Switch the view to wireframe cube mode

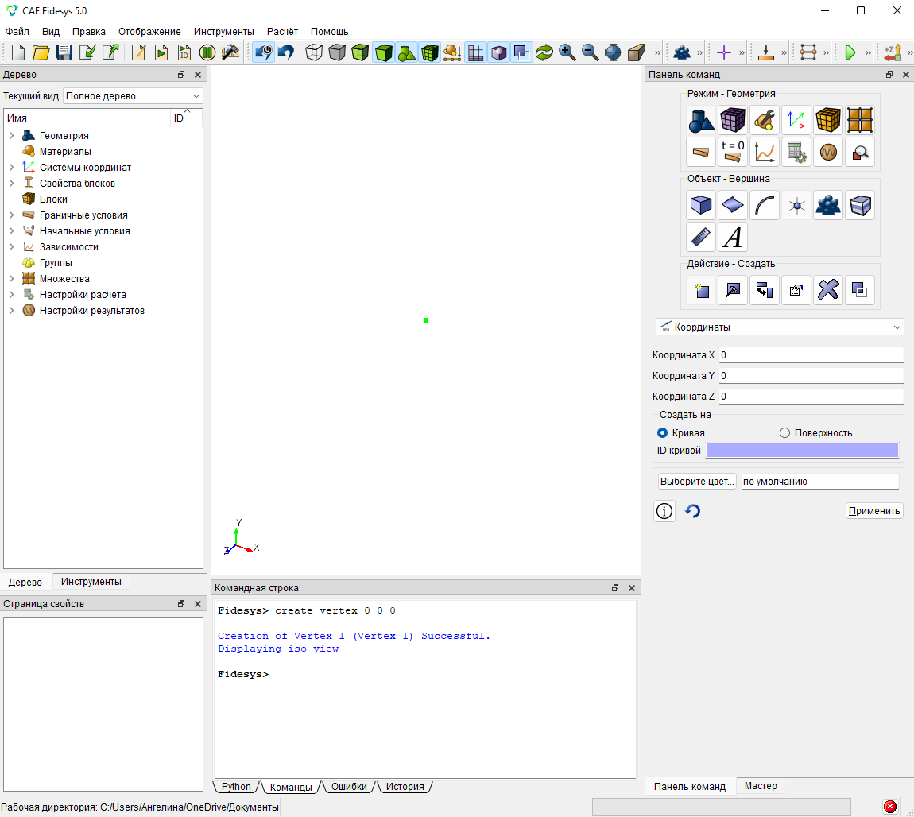coord(314,52)
